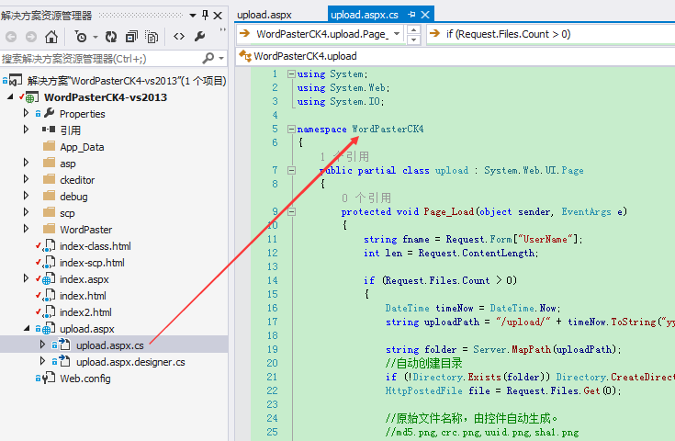This screenshot has height=441, width=675.
Task: Click the Forward navigation arrow in Solution Explorer
Action: [31, 37]
